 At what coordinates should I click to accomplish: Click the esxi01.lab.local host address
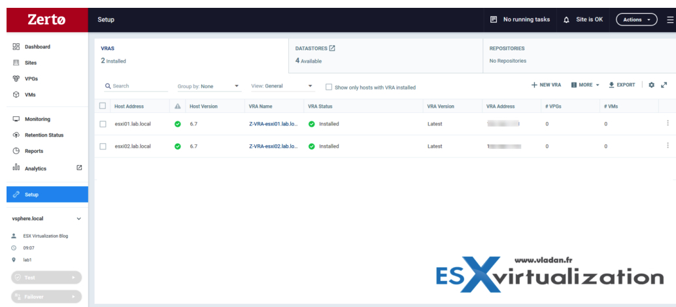tap(133, 124)
